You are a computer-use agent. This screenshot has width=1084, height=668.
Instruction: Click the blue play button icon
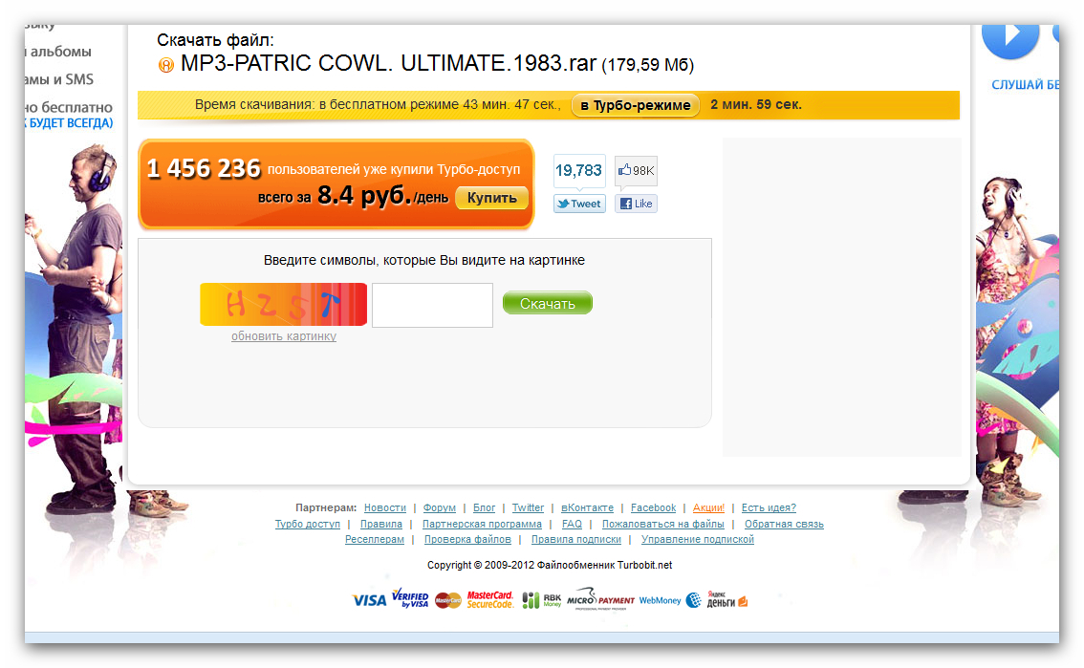point(1010,40)
